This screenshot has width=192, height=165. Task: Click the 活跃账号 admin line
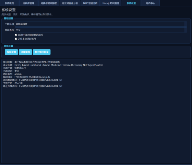(x=12, y=74)
